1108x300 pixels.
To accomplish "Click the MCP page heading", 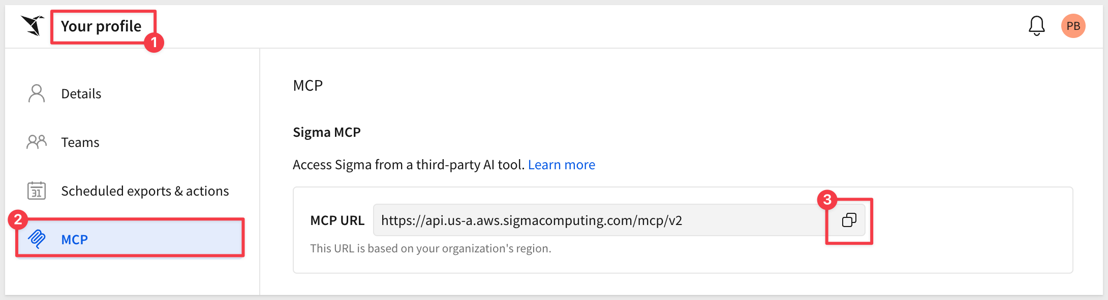I will click(x=308, y=86).
